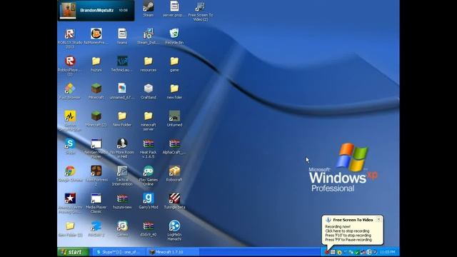Click the red recording tray icon
Image resolution: width=457 pixels, height=257 pixels.
tap(327, 252)
